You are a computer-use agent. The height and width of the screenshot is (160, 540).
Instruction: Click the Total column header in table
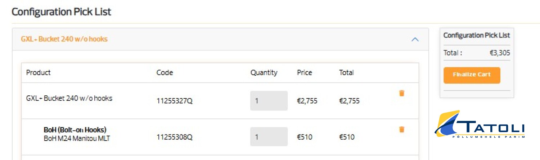(346, 72)
